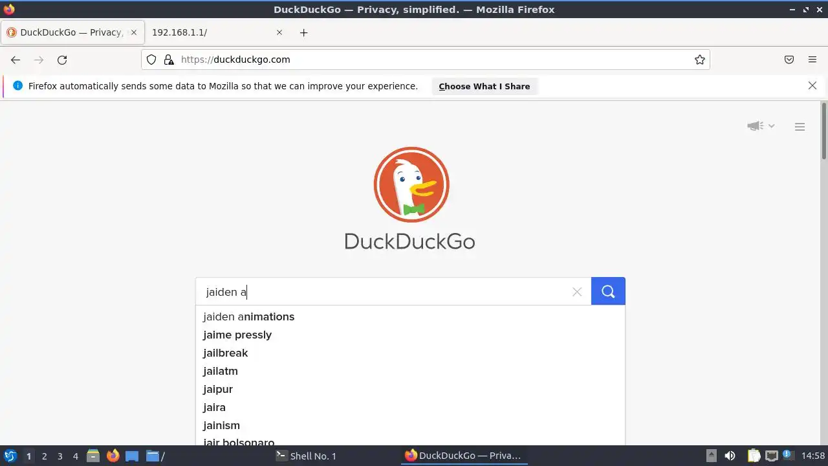Switch to the 192.168.1.1 tab
The width and height of the screenshot is (828, 466).
pos(217,32)
